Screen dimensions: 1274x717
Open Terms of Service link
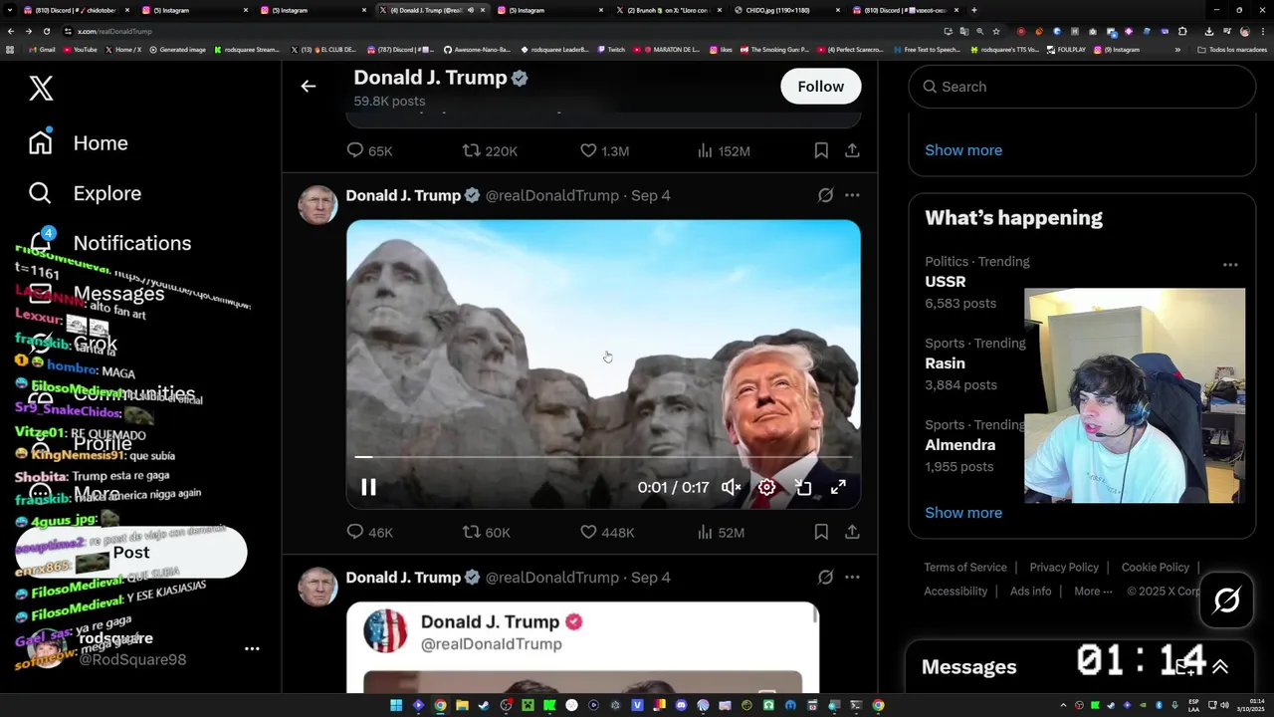(x=965, y=568)
